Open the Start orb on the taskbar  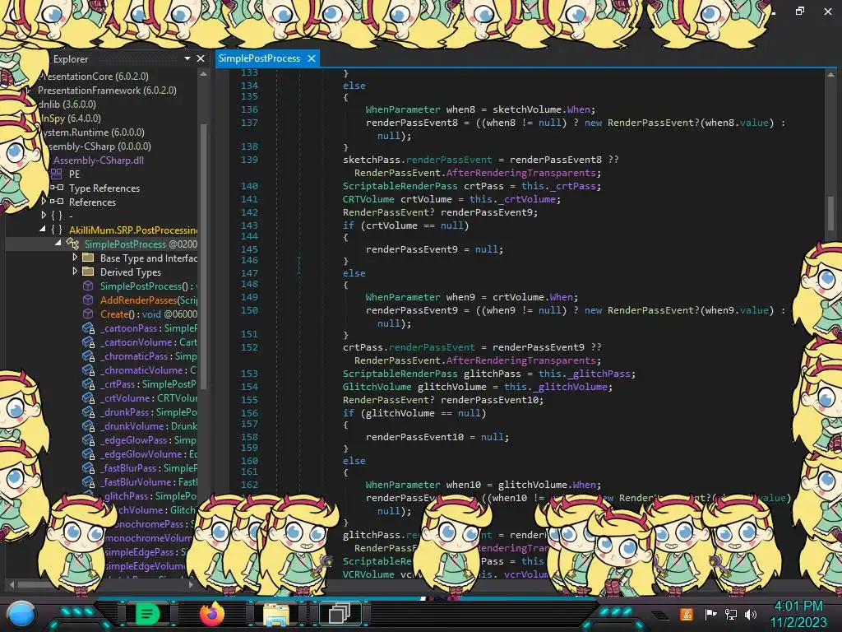tap(21, 614)
